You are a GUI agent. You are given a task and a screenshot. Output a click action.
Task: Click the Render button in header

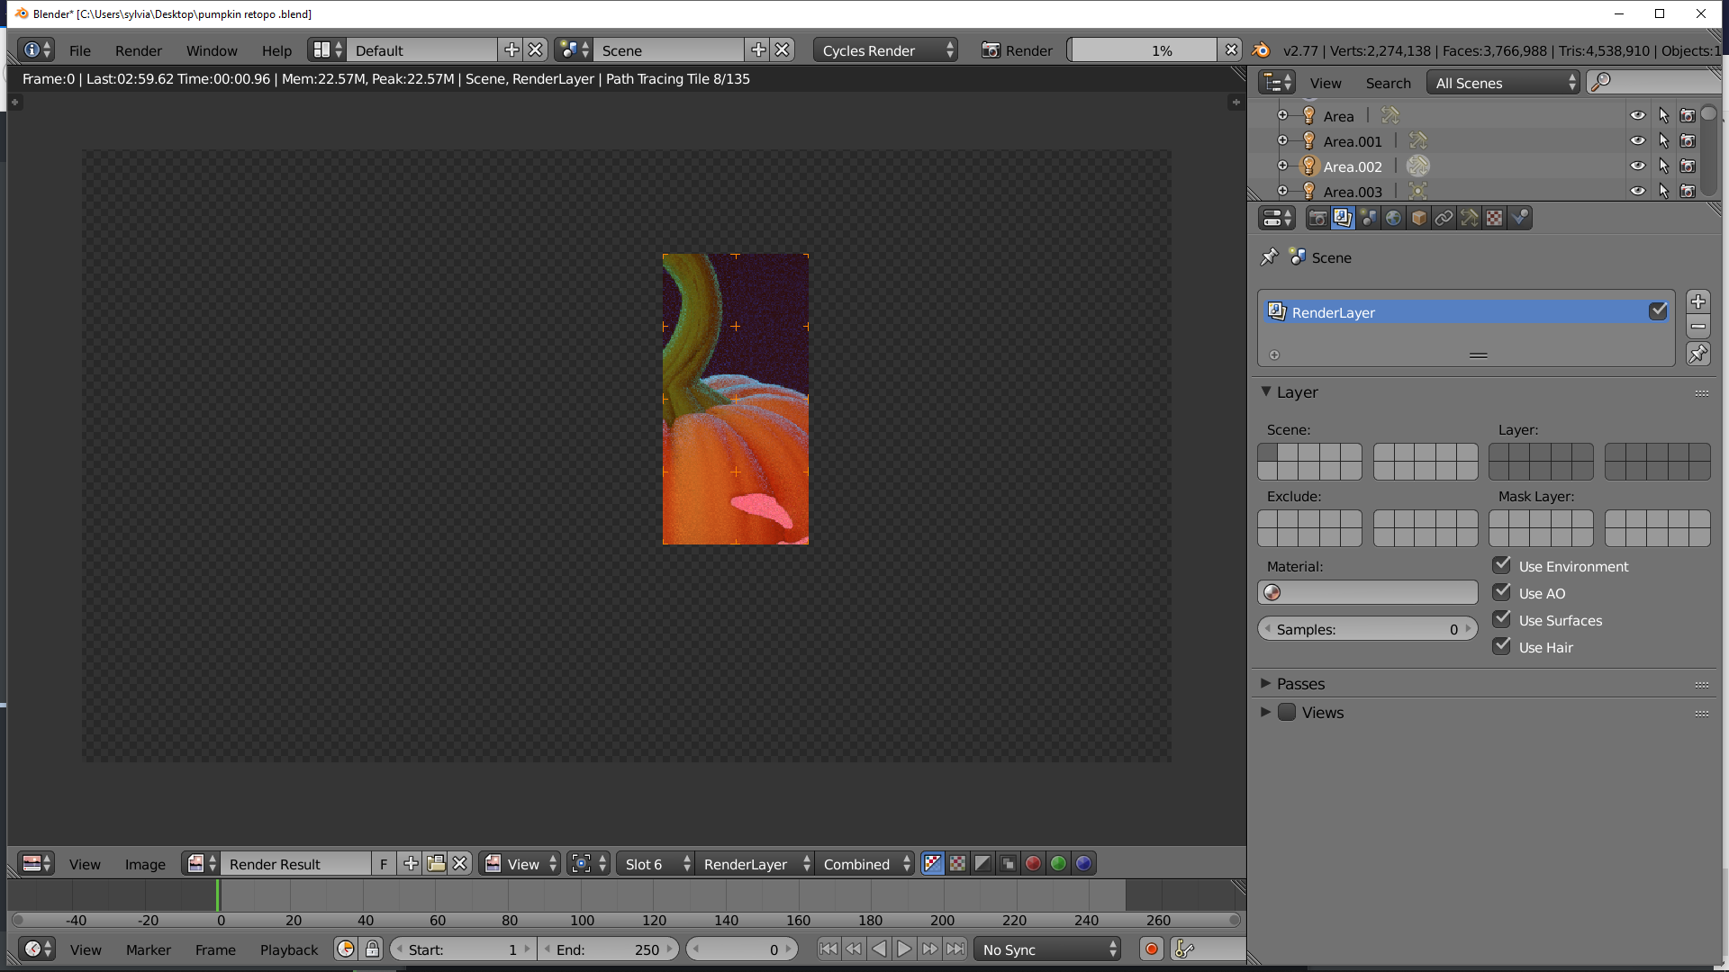click(1017, 50)
